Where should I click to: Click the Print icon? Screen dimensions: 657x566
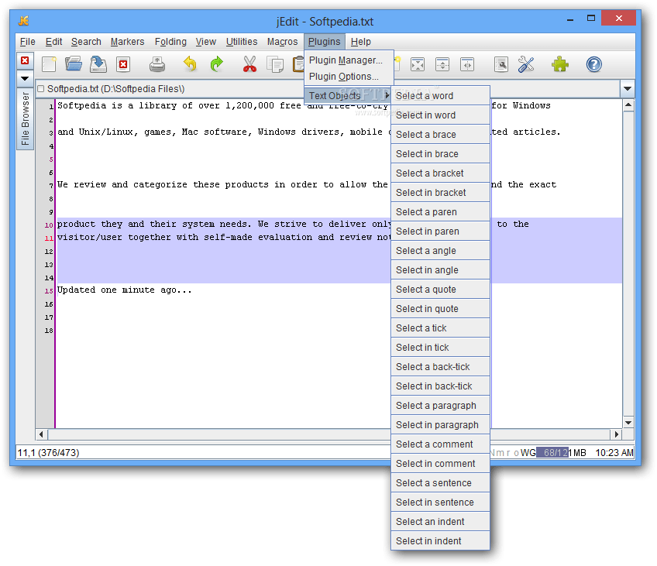click(157, 64)
